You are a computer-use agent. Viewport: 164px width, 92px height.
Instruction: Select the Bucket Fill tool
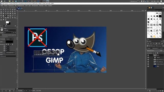pos(8,16)
